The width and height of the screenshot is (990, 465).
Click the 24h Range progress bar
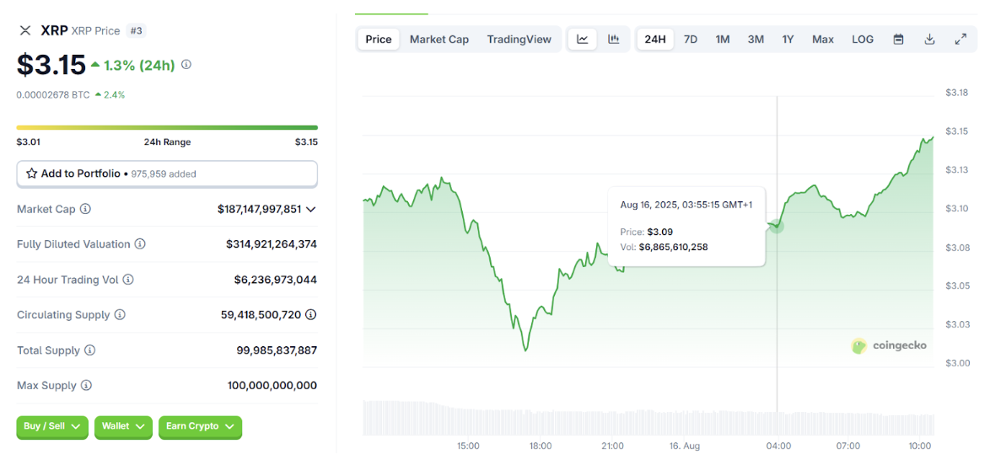click(x=167, y=127)
